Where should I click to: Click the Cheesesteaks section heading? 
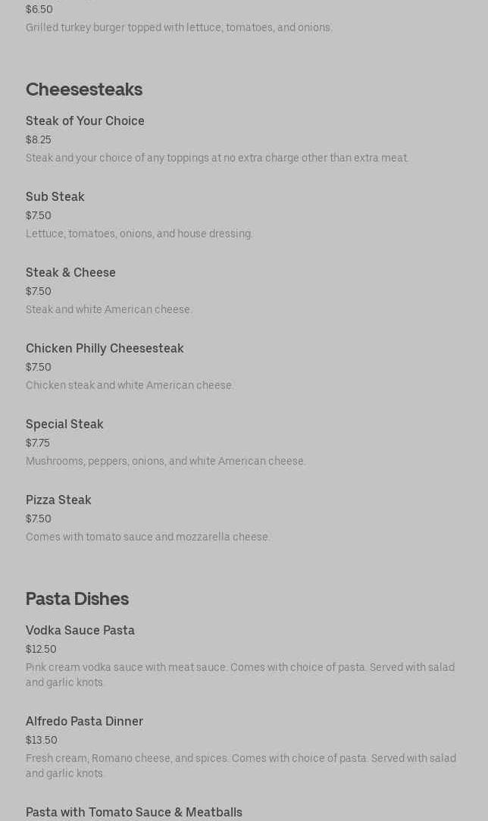(84, 89)
